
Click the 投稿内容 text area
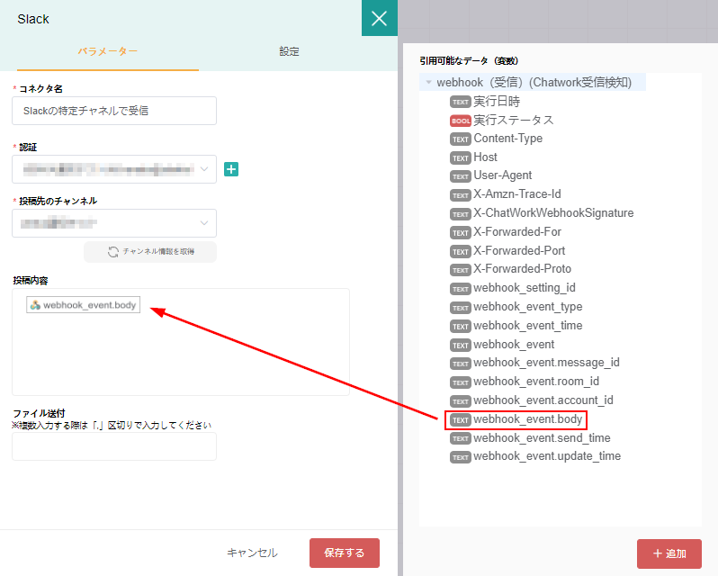click(181, 342)
